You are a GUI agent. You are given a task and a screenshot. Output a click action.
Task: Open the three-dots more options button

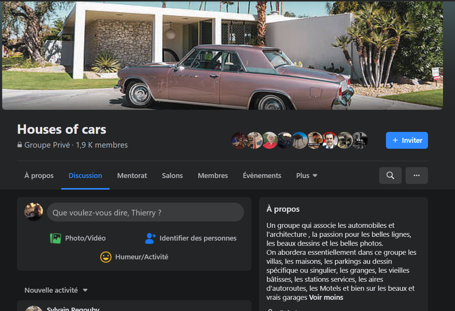pyautogui.click(x=417, y=175)
